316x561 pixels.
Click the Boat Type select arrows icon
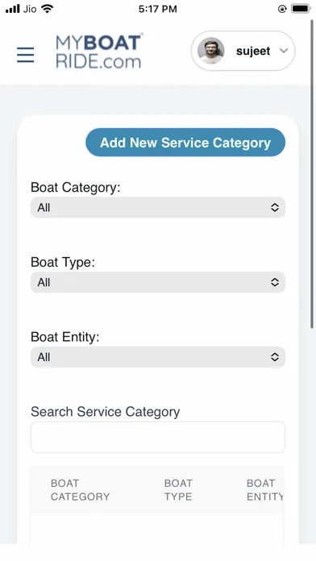(275, 282)
